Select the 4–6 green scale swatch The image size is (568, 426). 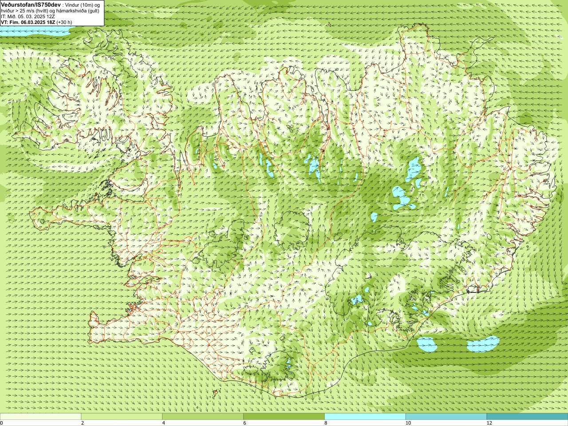[x=203, y=417]
